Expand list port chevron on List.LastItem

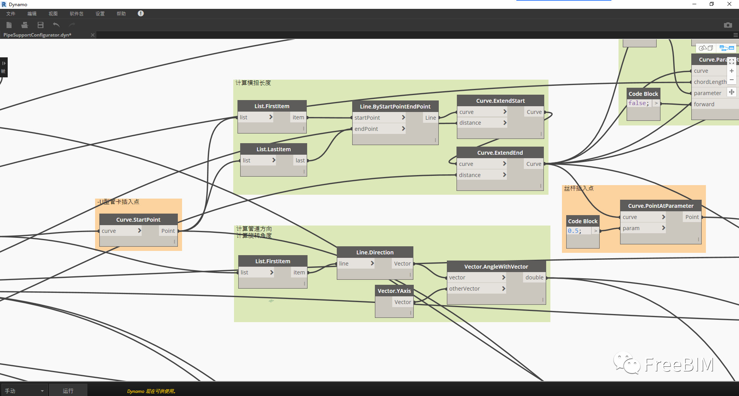274,160
